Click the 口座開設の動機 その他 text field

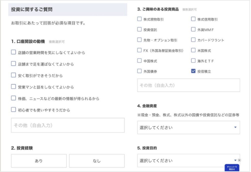coord(68,125)
